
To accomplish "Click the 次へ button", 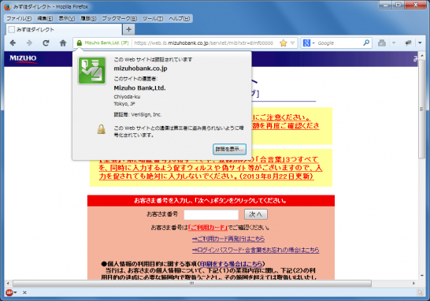I will tap(256, 214).
